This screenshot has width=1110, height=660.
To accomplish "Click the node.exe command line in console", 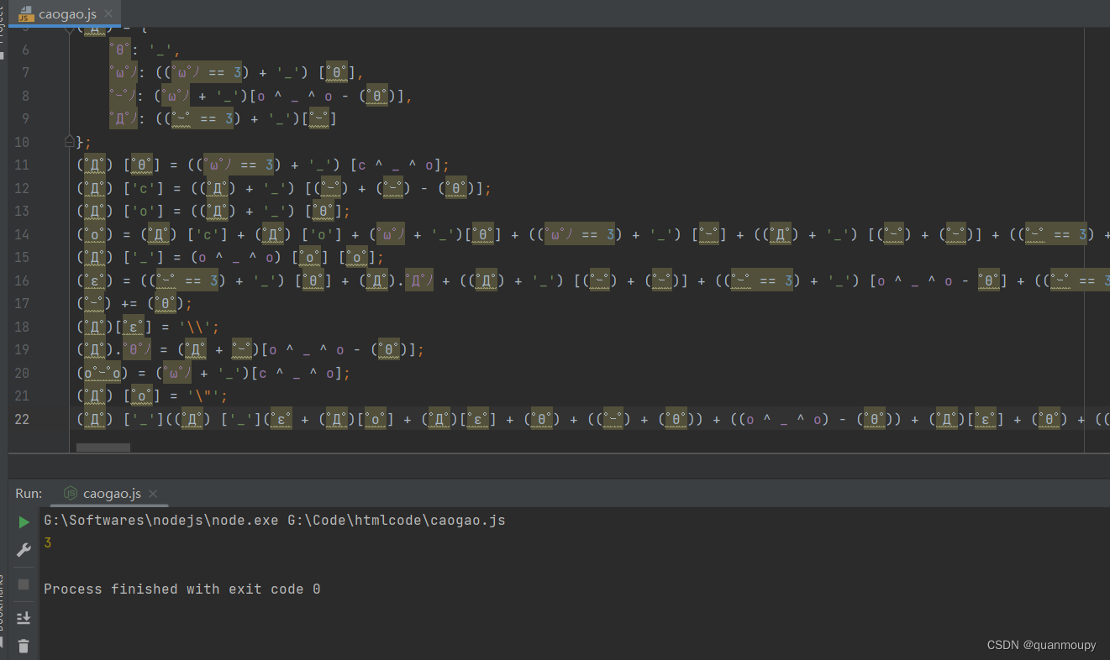I will click(x=275, y=521).
